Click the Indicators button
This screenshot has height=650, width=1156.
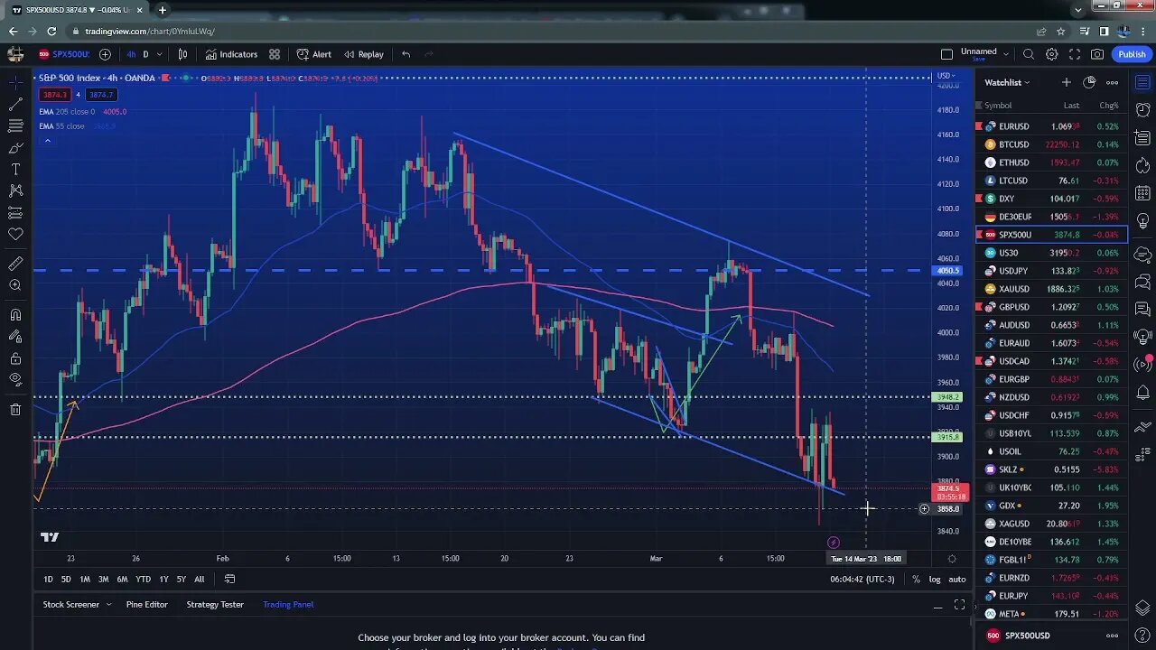coord(231,54)
